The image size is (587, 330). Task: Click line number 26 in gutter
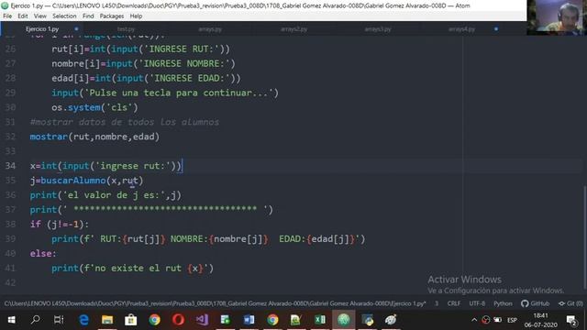(x=10, y=49)
